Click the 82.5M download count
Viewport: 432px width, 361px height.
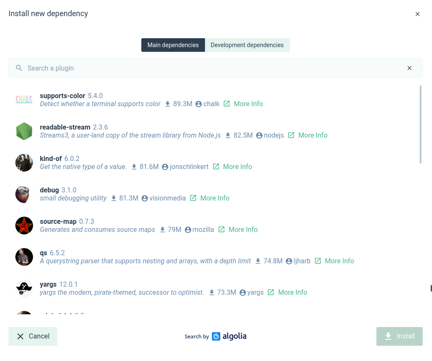coord(243,135)
